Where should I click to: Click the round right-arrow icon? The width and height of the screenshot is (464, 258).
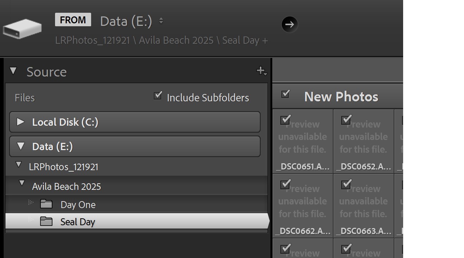tap(290, 24)
